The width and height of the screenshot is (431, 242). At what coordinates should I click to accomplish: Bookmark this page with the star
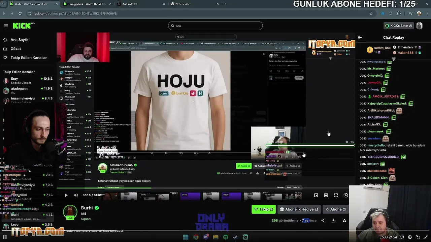point(371,13)
